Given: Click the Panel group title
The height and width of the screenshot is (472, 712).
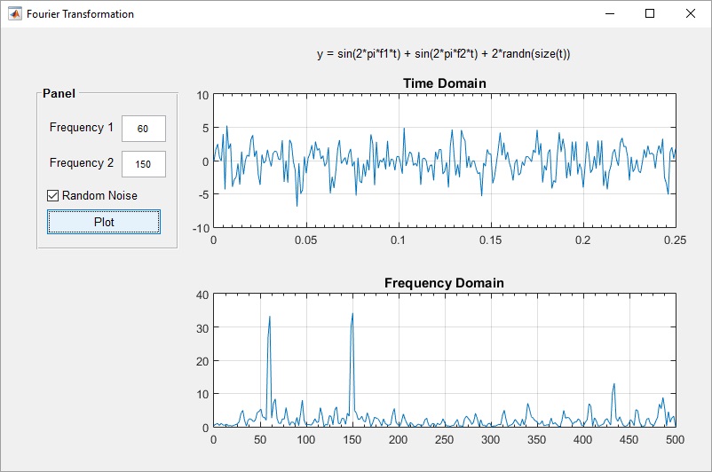Looking at the screenshot, I should click(x=59, y=93).
